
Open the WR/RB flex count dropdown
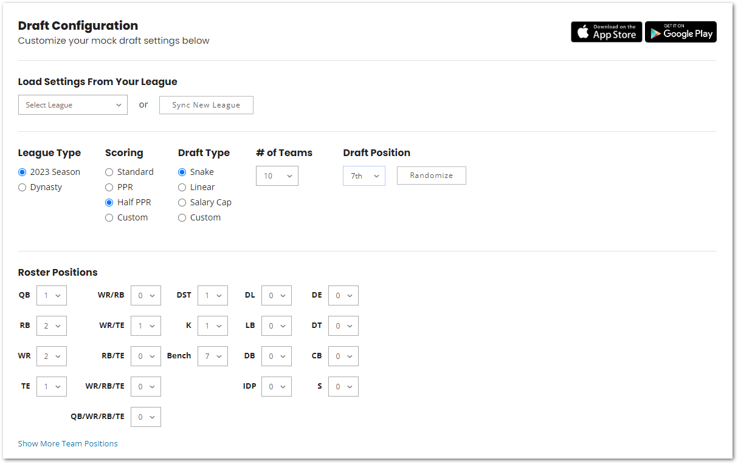click(x=146, y=295)
